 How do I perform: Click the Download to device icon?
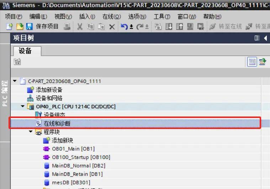pos(169,27)
